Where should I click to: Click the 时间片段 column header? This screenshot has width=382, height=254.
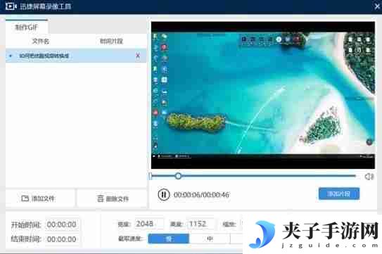[111, 41]
